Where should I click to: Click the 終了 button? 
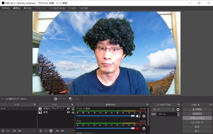click(197, 131)
